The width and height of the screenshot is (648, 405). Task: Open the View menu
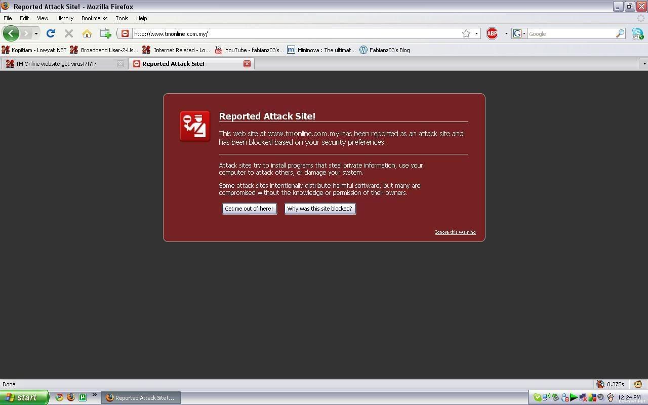[x=43, y=18]
